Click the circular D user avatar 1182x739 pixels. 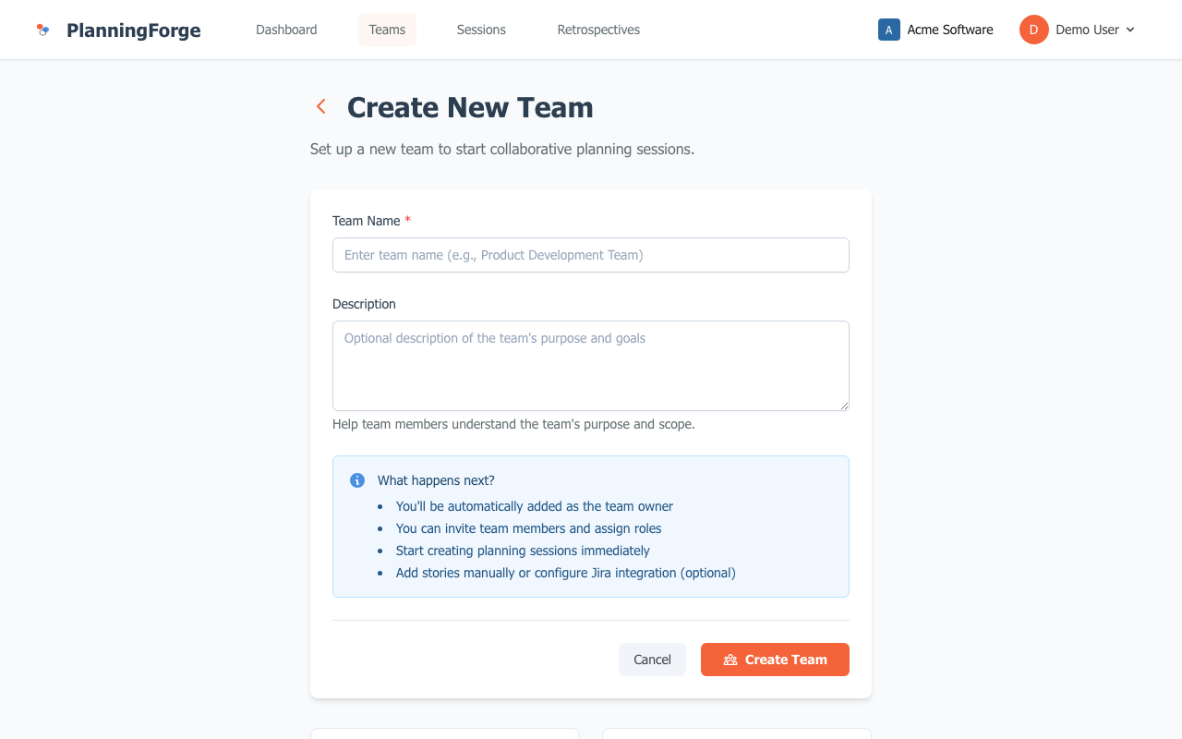[x=1032, y=30]
